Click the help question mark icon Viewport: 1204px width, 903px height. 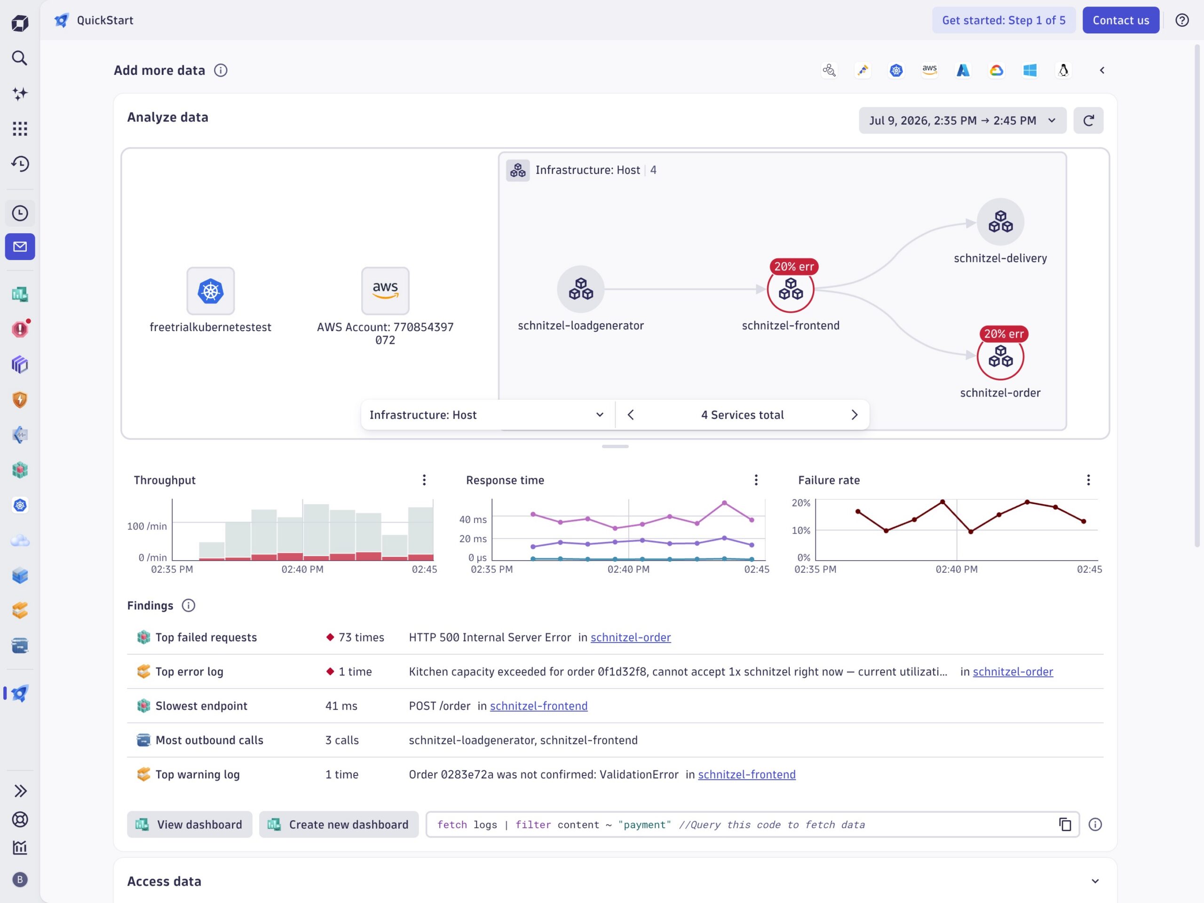click(x=1182, y=20)
